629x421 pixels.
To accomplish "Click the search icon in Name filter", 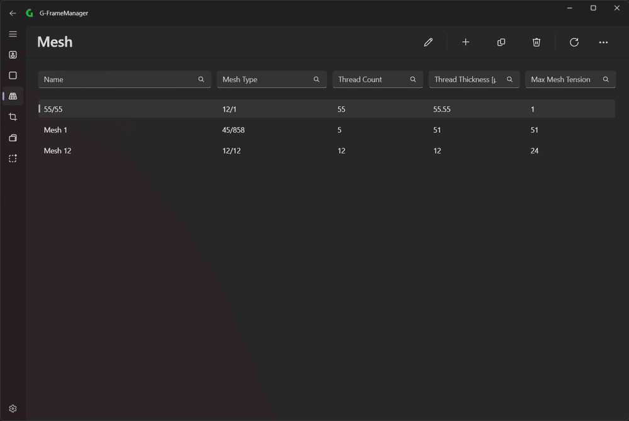I will (201, 79).
